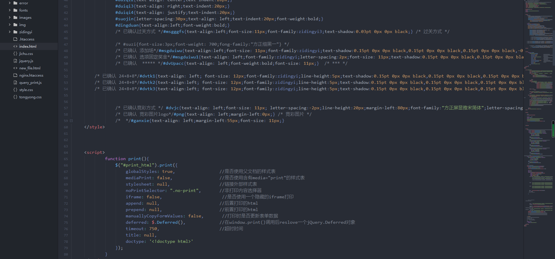Expand the img folder chevron
The height and width of the screenshot is (259, 555).
[10, 25]
